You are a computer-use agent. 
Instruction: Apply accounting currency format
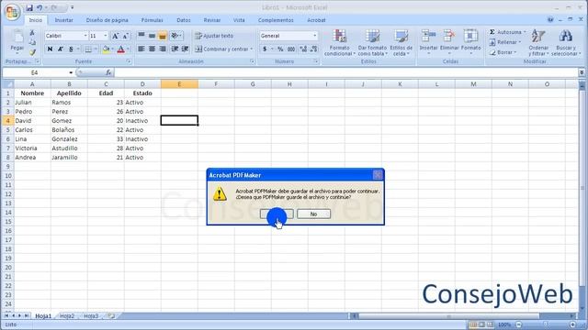click(x=265, y=49)
